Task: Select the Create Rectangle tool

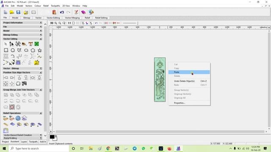Action: click(x=6, y=50)
